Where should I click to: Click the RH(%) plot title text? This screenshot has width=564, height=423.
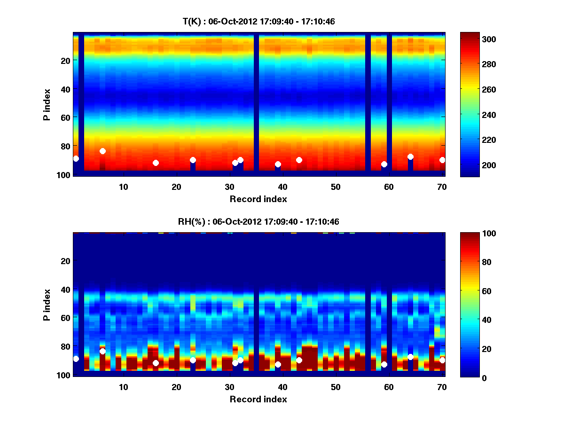point(258,221)
